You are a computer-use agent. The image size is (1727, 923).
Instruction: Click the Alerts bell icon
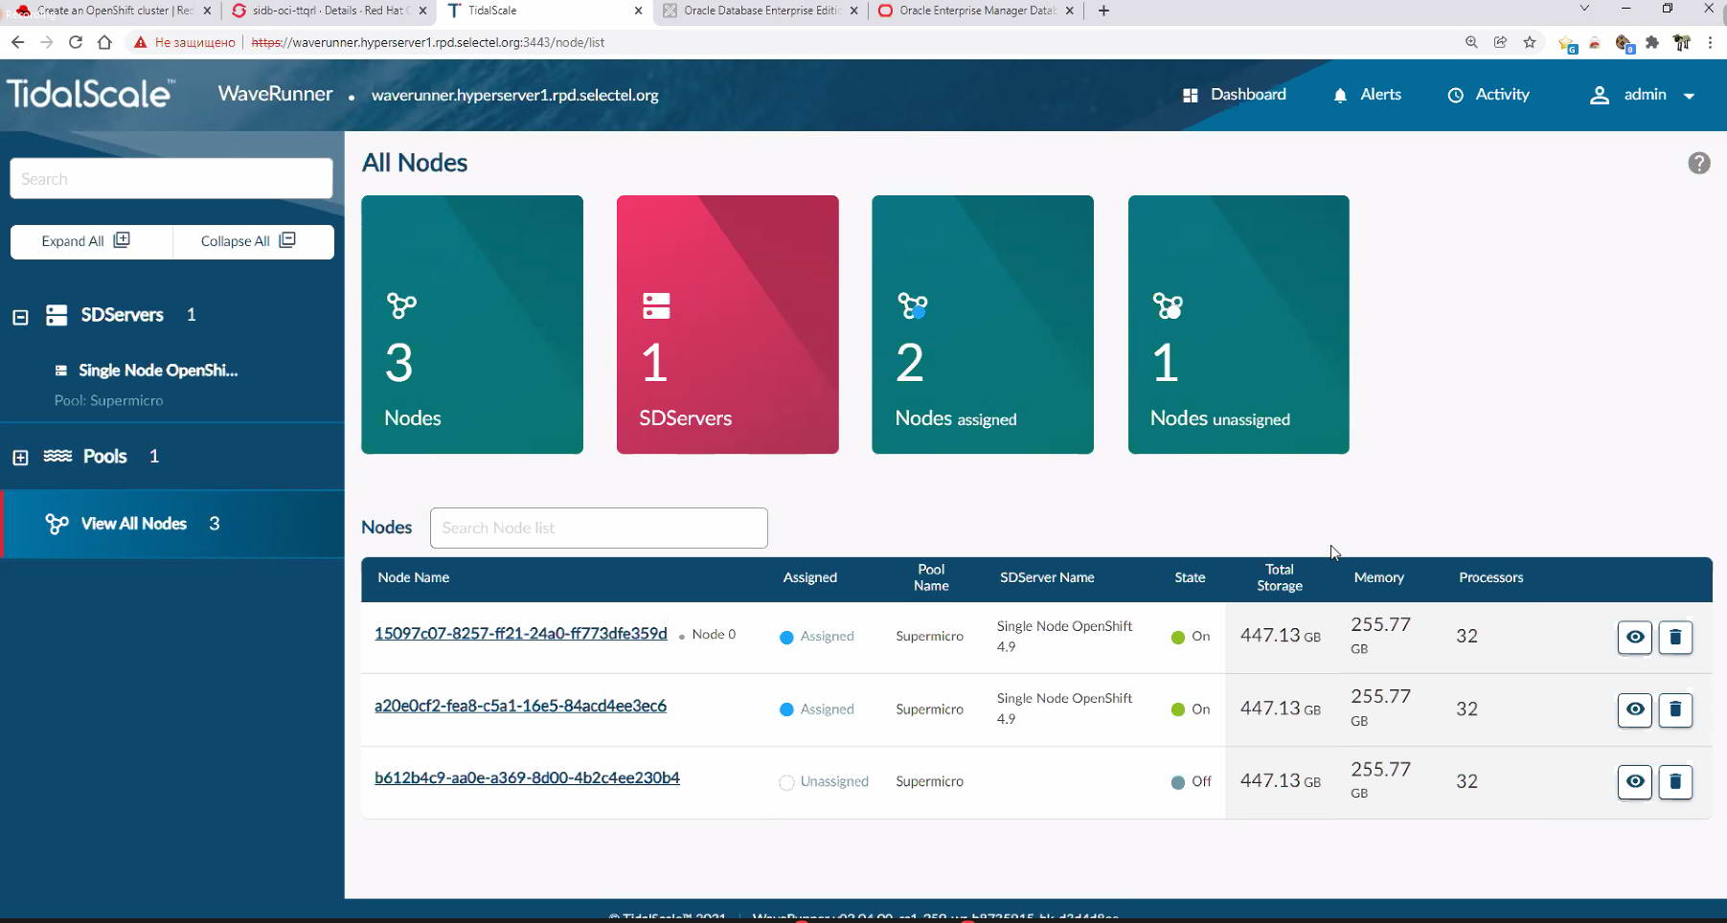(1340, 96)
